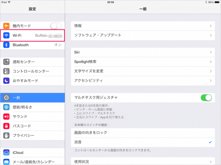Select General (一般) in the sidebar

[x=33, y=98]
